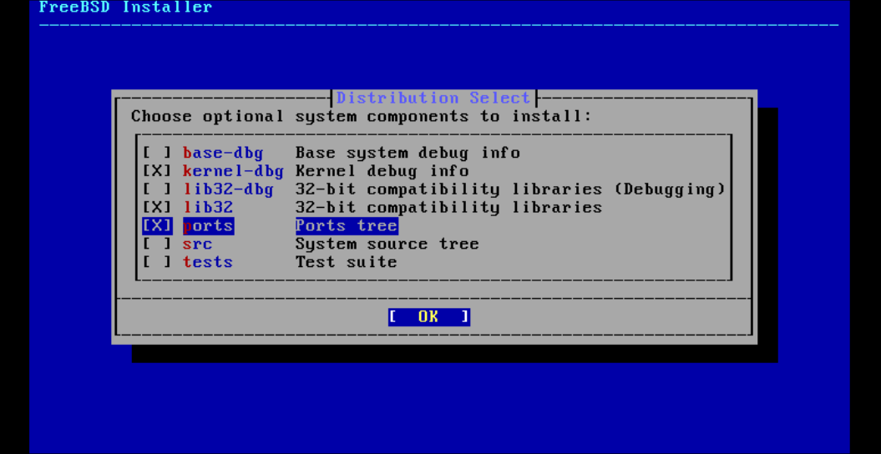Click '32-bit compatibility libraries (Debugging)' description
This screenshot has width=881, height=454.
click(511, 189)
